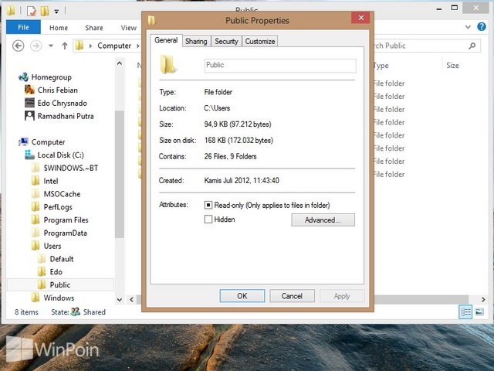The height and width of the screenshot is (371, 494).
Task: Click the Forward navigation arrow
Action: [x=36, y=46]
